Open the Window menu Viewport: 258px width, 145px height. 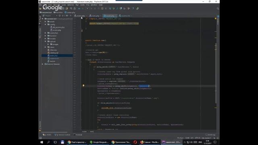[94, 5]
